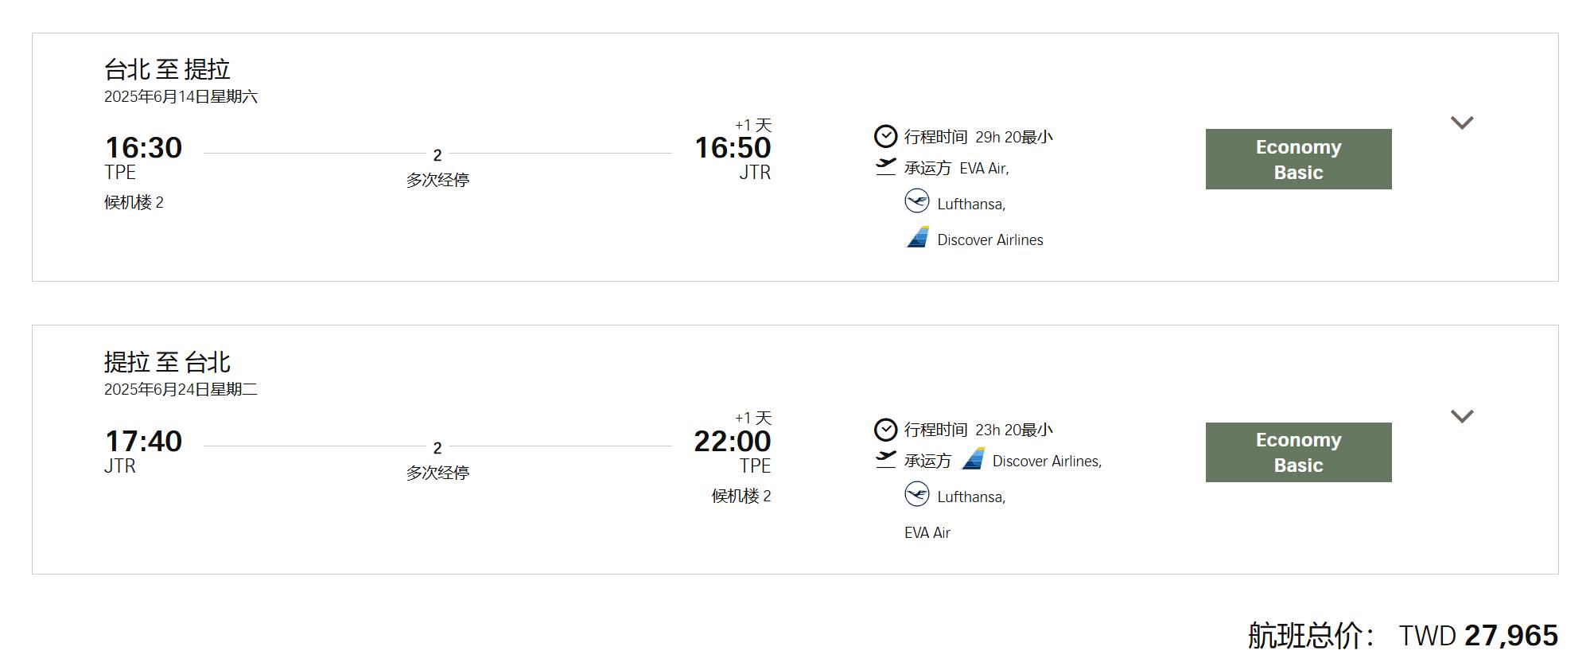This screenshot has width=1594, height=670.
Task: Click the Lufthansa logo on outbound flight
Action: click(917, 201)
